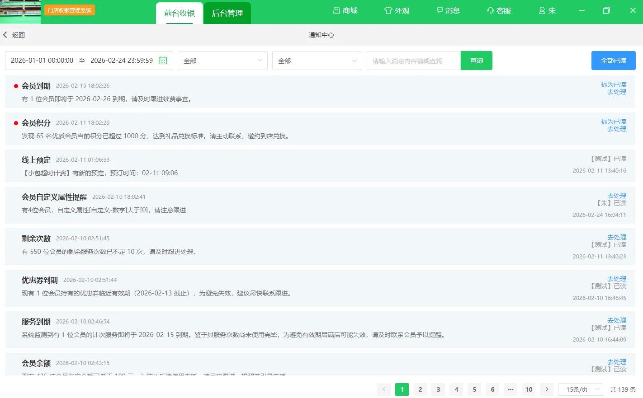Click the blue 全部已读 button

click(613, 61)
